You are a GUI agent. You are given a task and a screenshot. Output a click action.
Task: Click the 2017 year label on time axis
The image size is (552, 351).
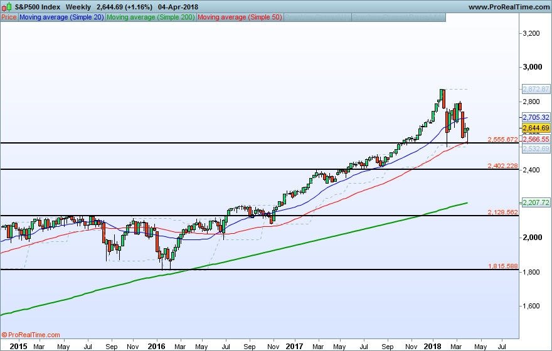pos(294,347)
